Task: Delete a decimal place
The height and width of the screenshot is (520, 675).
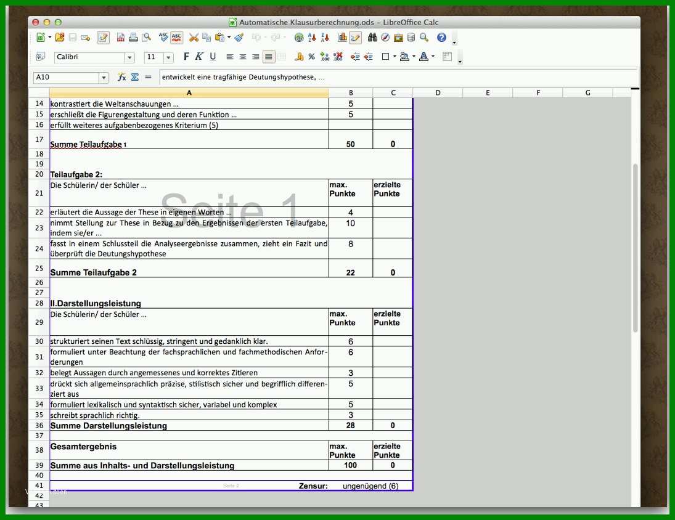Action: pyautogui.click(x=338, y=57)
